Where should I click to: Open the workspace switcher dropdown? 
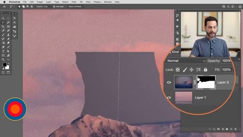(234, 7)
